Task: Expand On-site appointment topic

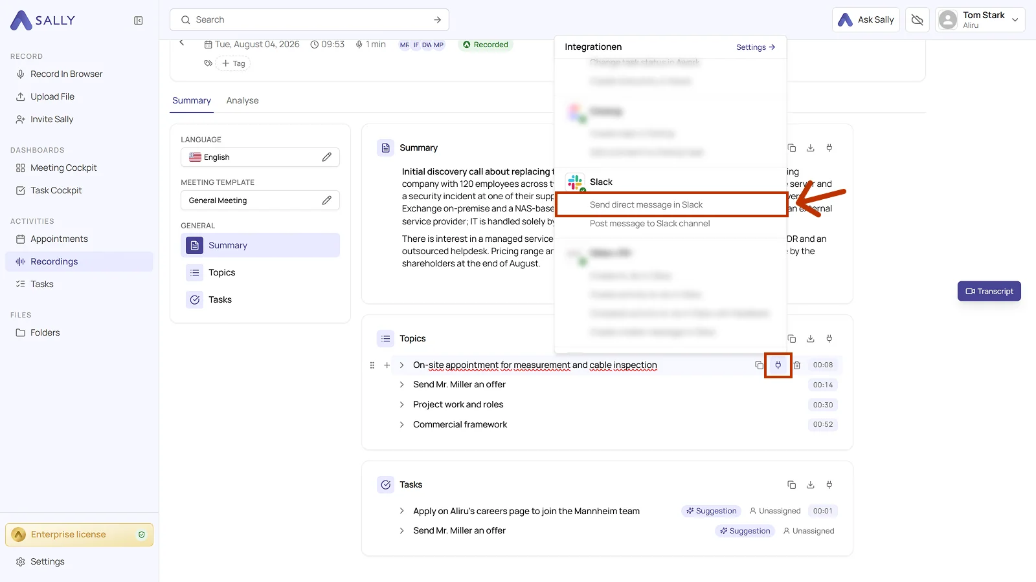Action: pos(401,365)
